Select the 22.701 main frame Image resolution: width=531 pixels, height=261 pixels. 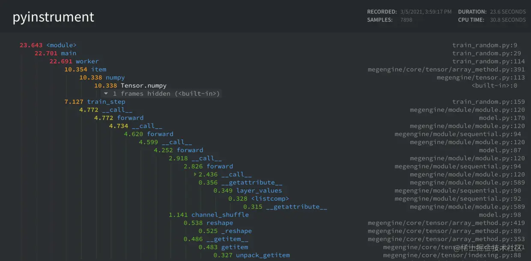click(x=56, y=53)
